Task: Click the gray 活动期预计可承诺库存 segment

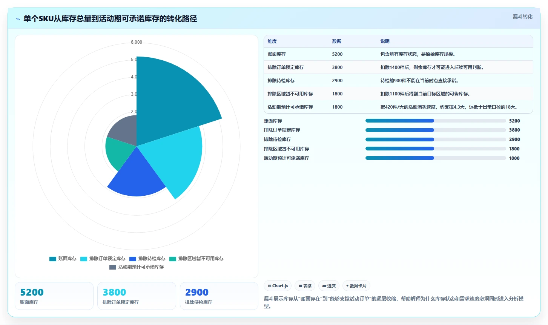Action: tap(124, 130)
